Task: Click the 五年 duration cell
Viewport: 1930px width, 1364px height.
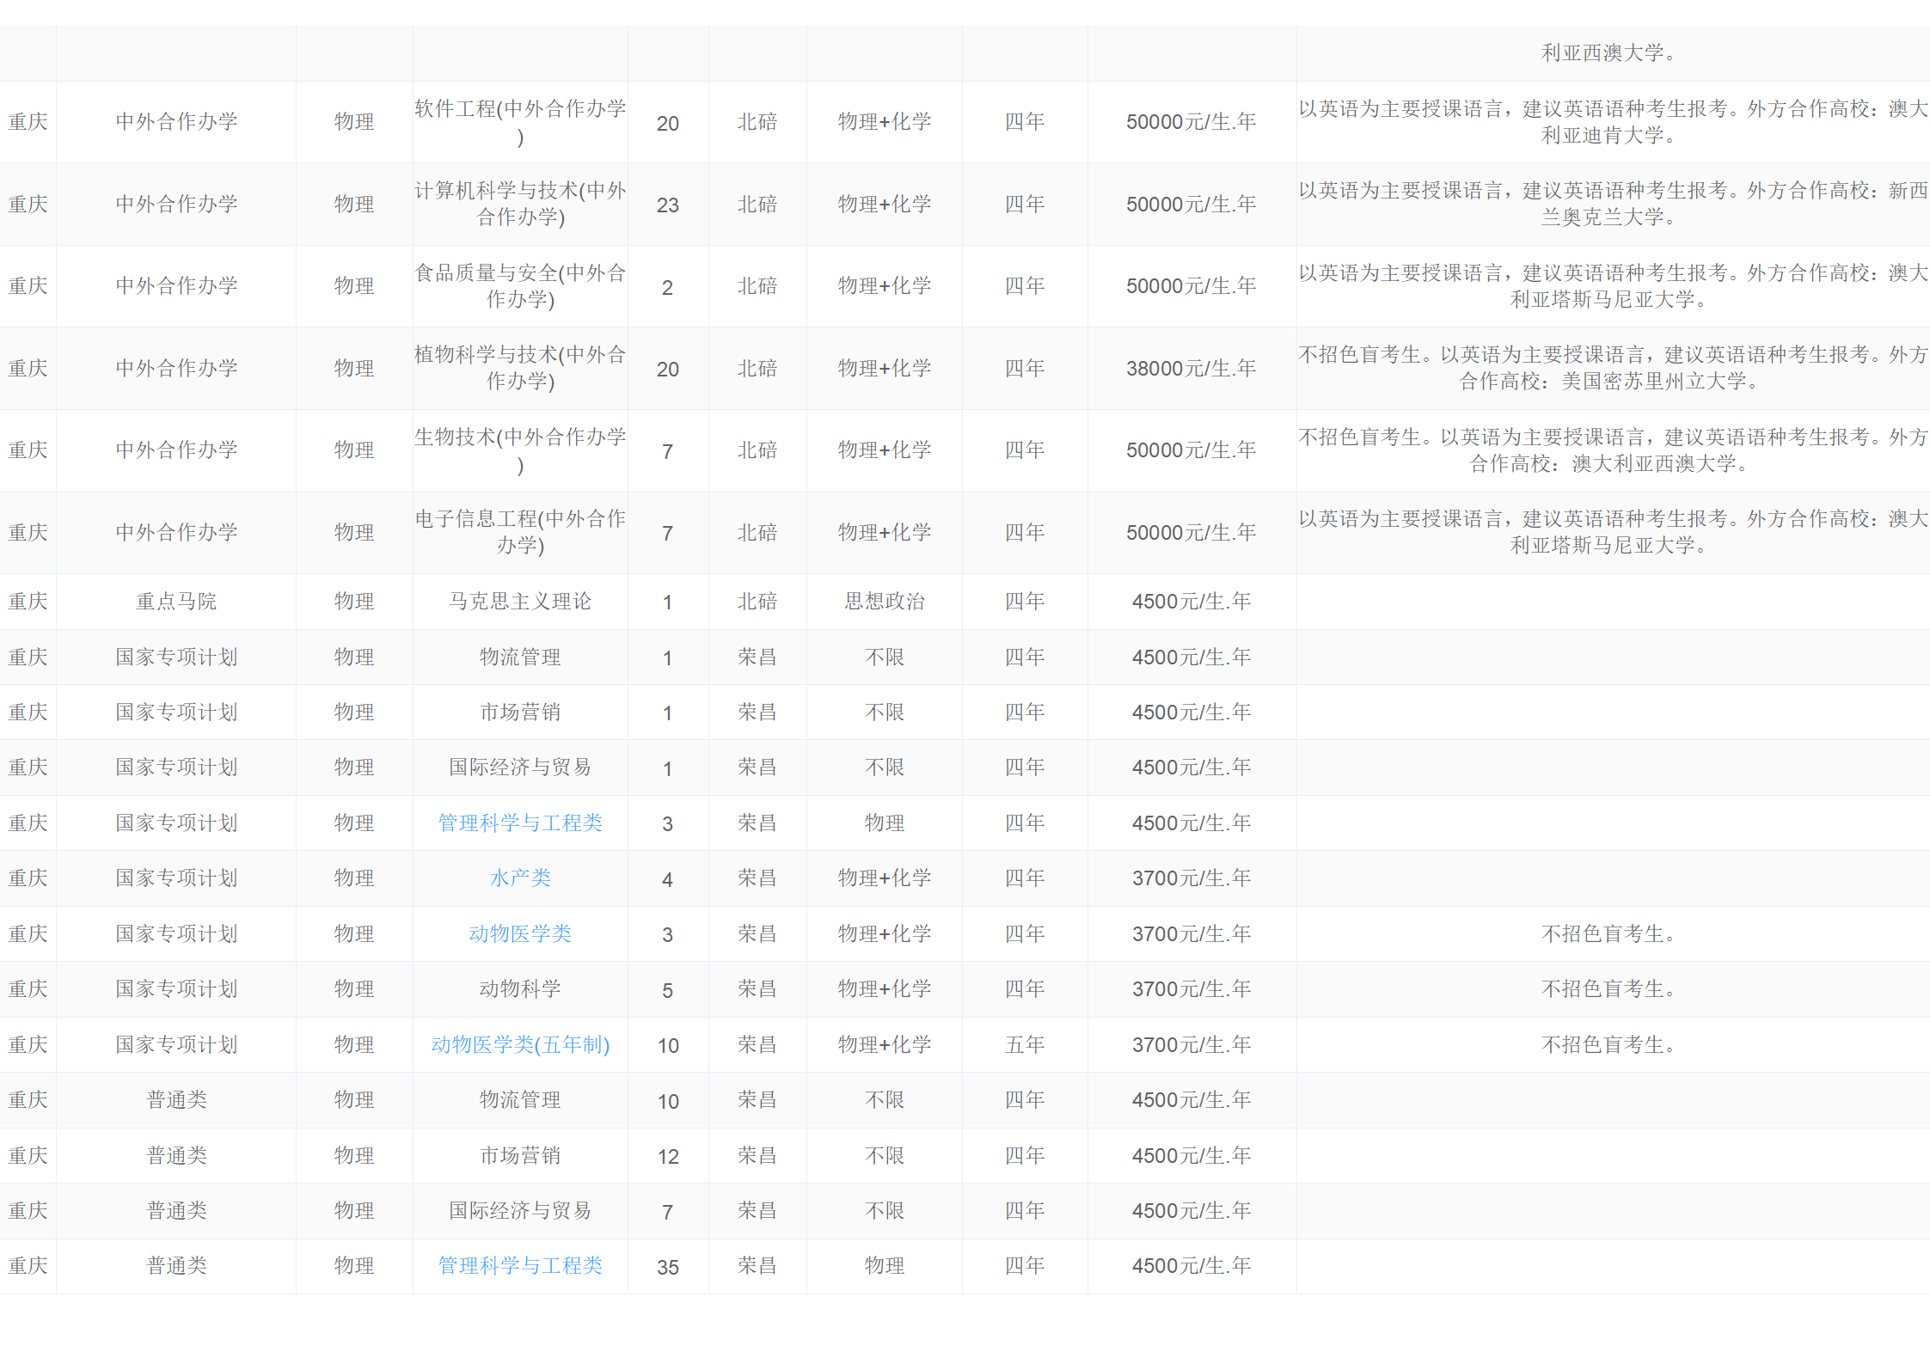Action: click(1025, 1045)
